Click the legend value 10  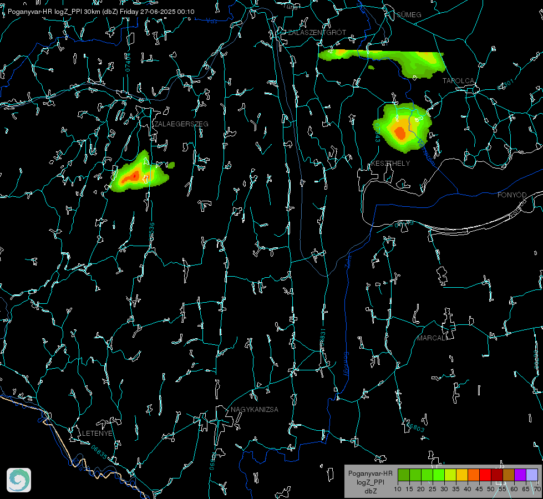point(398,489)
